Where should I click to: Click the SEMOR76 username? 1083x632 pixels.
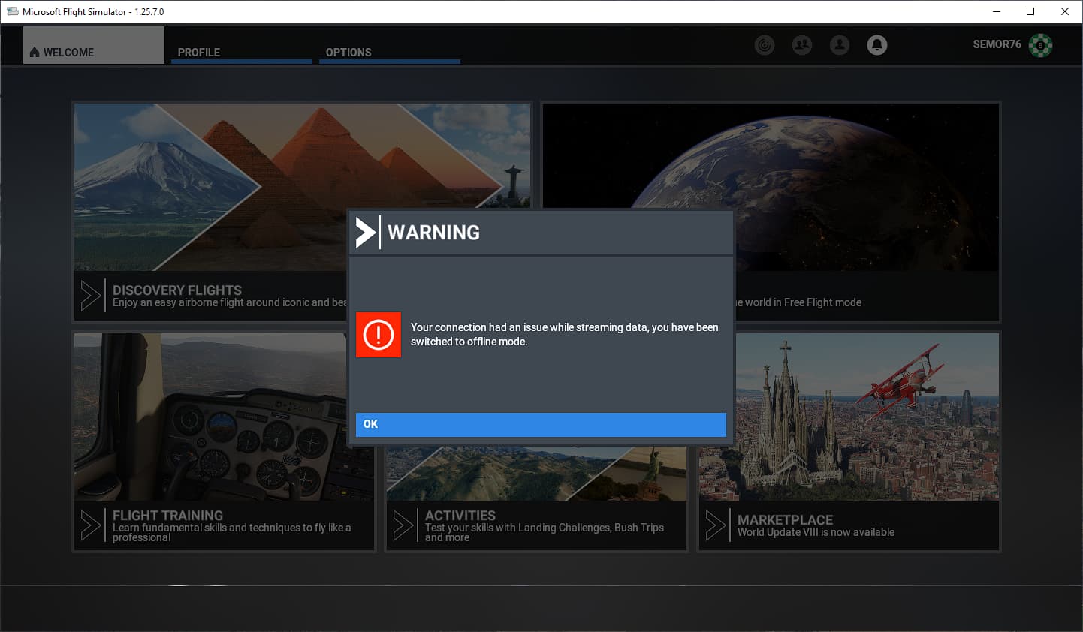click(997, 44)
